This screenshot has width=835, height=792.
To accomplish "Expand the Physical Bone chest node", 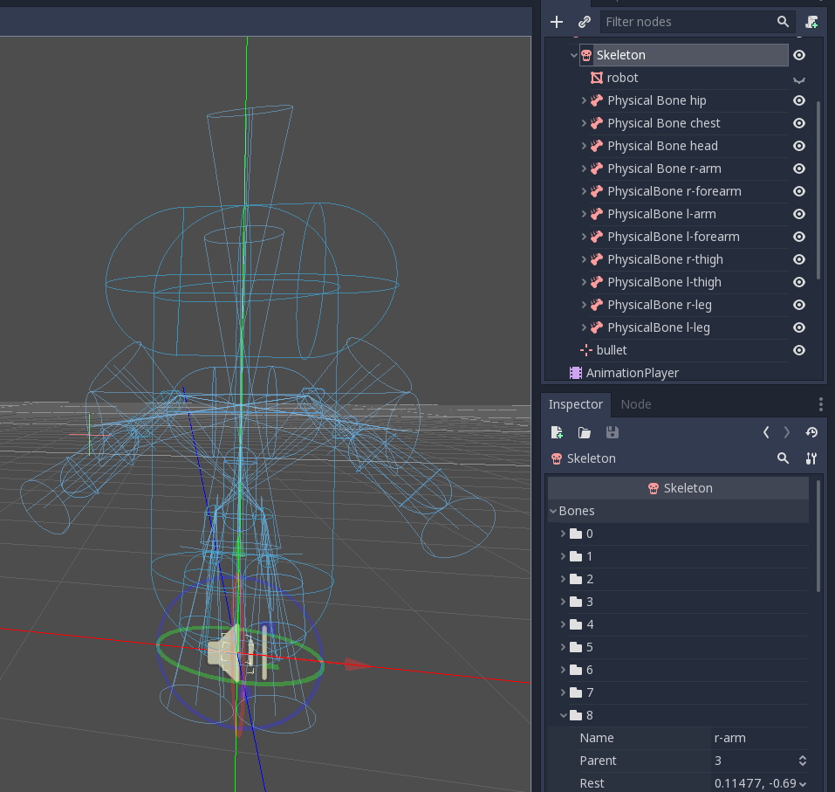I will (x=584, y=123).
